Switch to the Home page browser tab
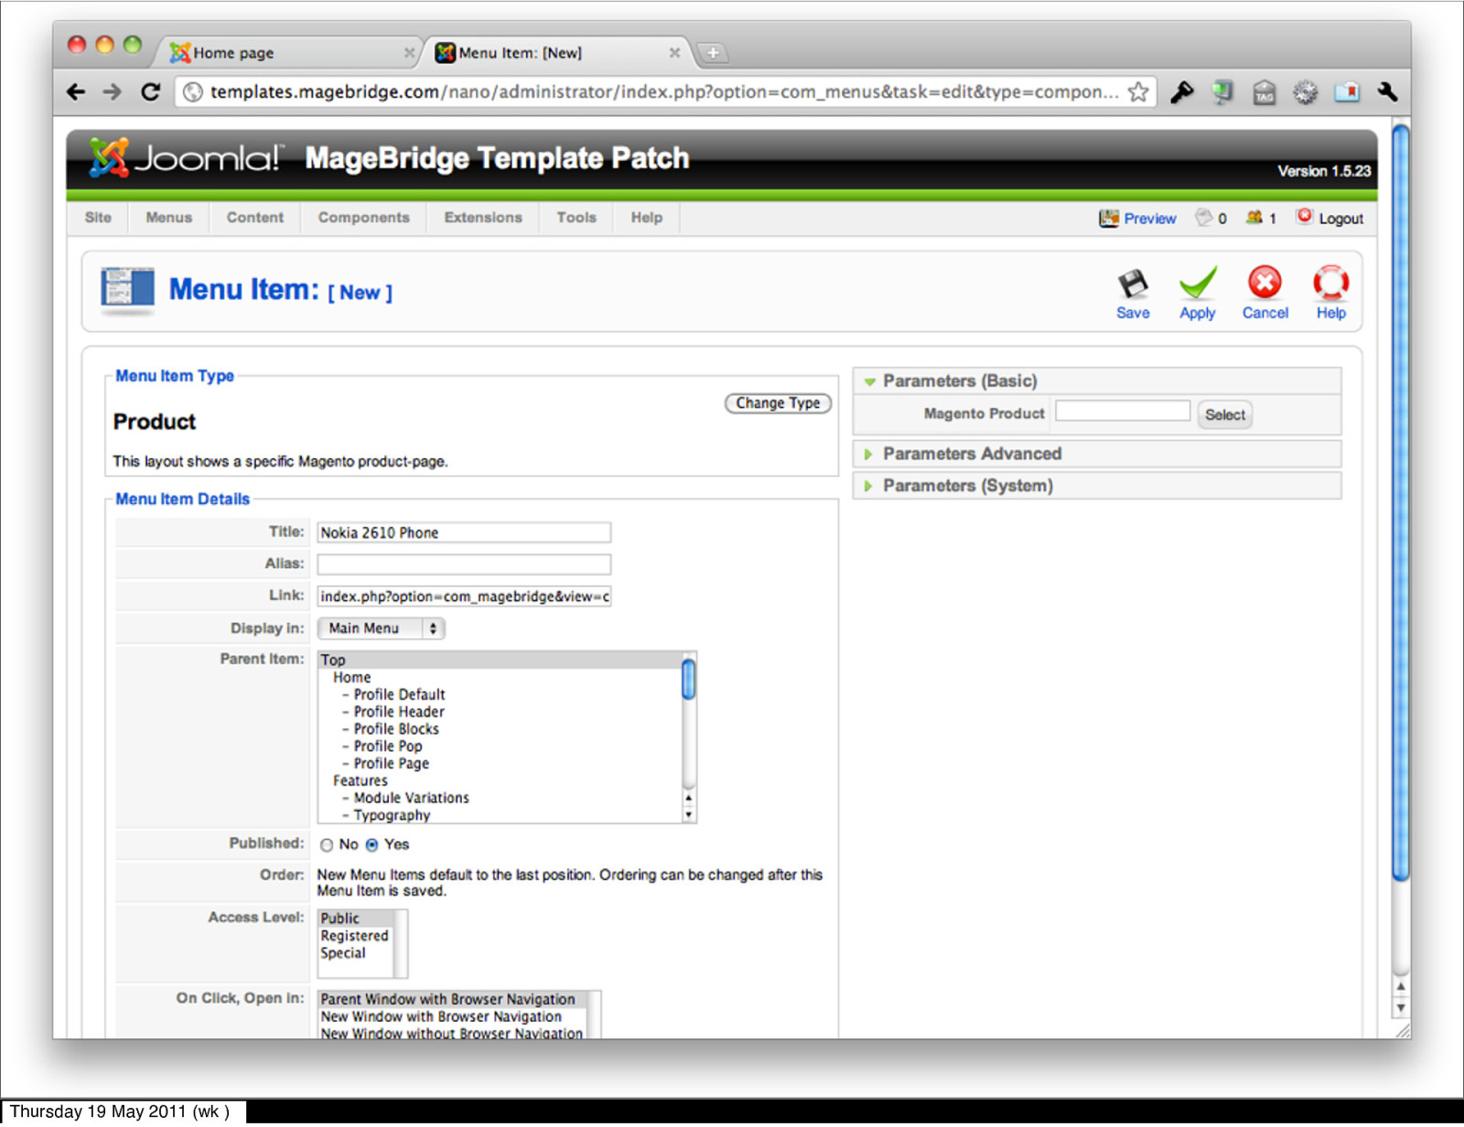This screenshot has height=1127, width=1464. 286,53
